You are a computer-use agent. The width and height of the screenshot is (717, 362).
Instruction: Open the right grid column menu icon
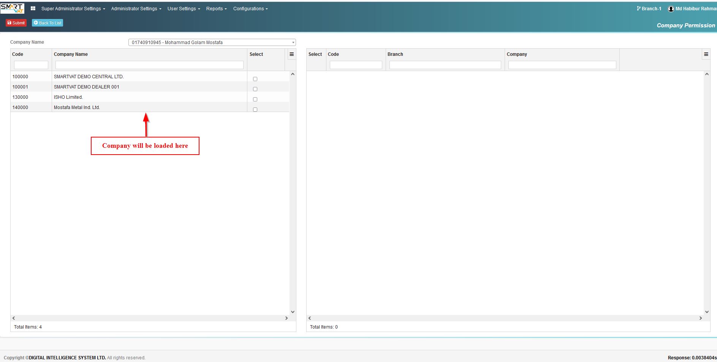(x=706, y=54)
